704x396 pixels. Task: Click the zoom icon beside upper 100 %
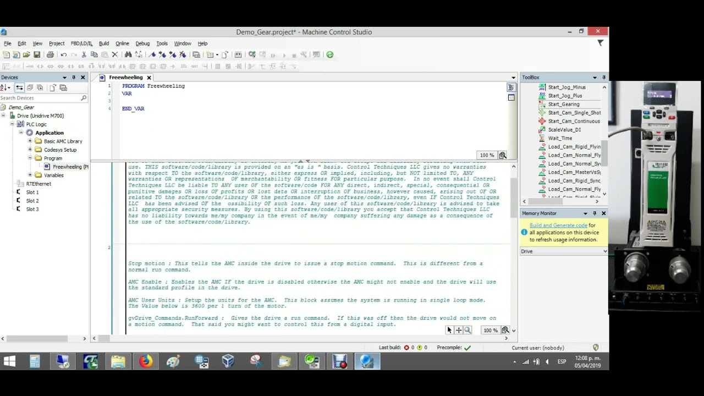pyautogui.click(x=502, y=155)
